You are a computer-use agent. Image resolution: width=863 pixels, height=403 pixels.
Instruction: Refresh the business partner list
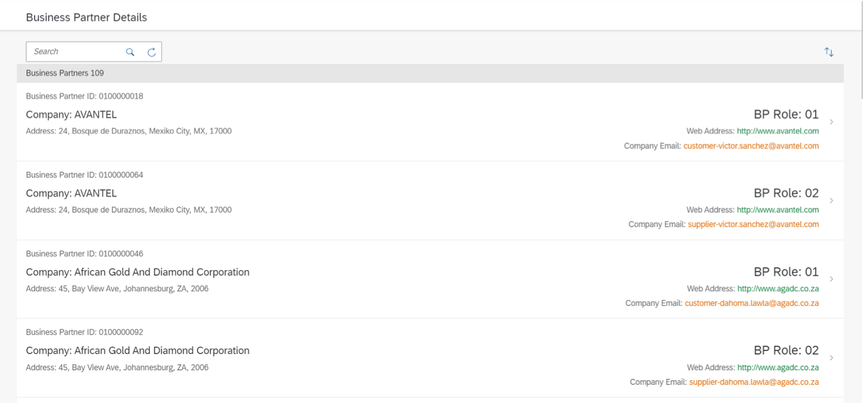(x=152, y=52)
